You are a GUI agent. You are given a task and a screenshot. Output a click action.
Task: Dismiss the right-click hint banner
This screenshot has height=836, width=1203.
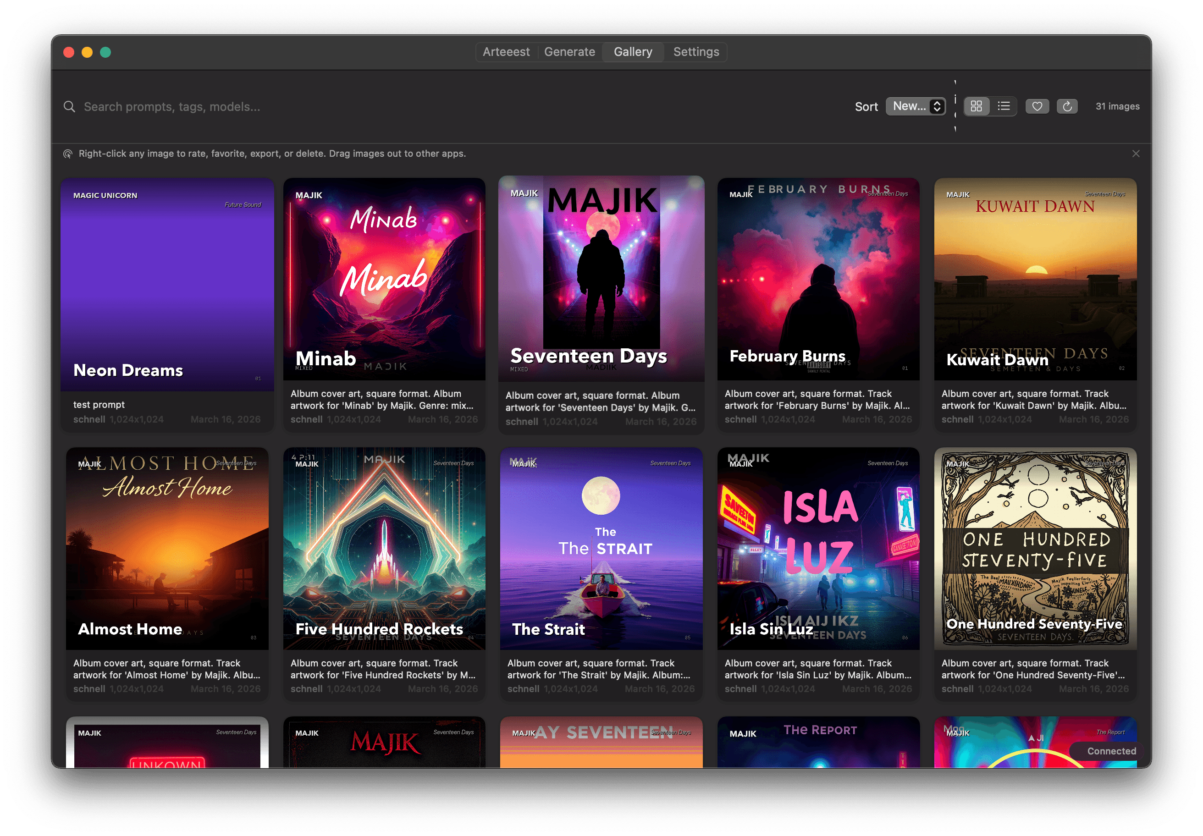(1136, 154)
